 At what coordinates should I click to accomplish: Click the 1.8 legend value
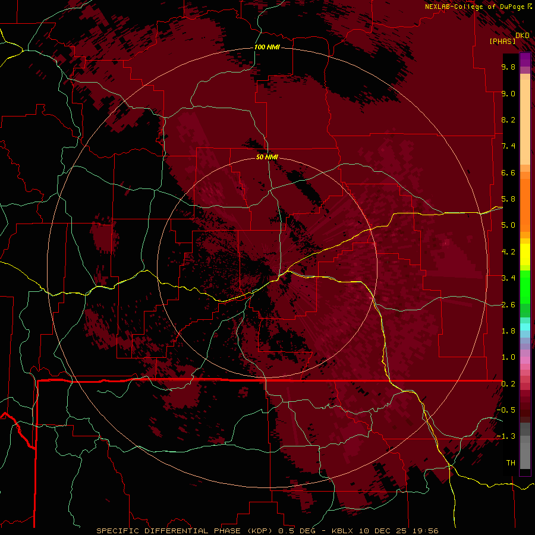click(x=508, y=331)
